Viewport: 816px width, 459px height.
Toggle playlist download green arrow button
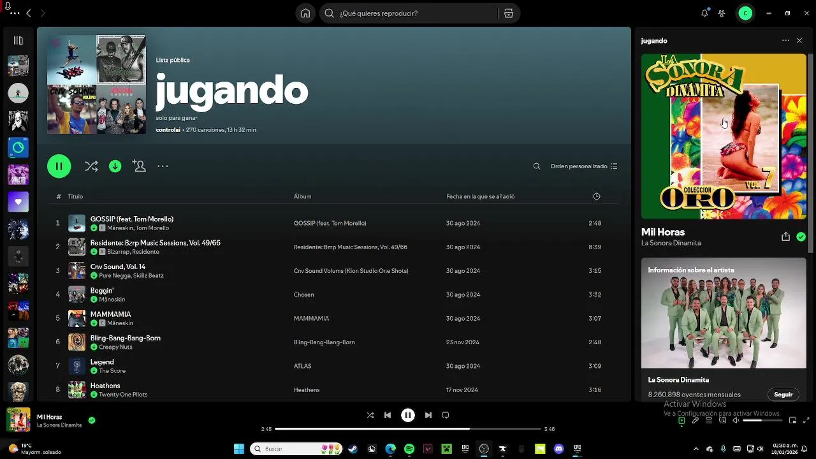tap(115, 166)
